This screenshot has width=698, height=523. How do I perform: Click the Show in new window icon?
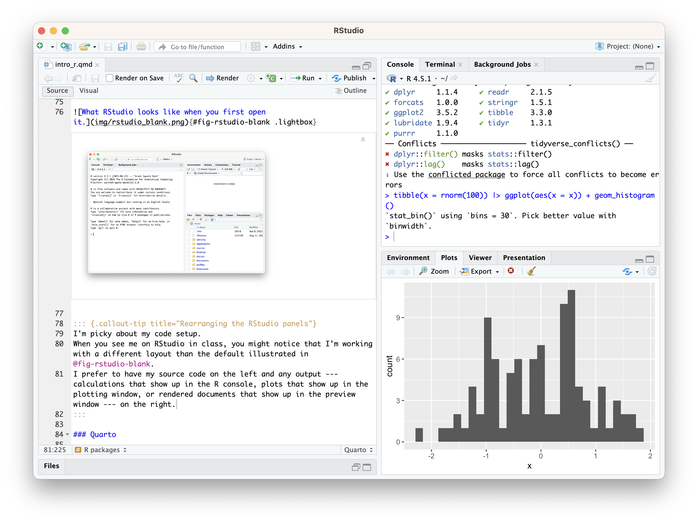pyautogui.click(x=77, y=78)
